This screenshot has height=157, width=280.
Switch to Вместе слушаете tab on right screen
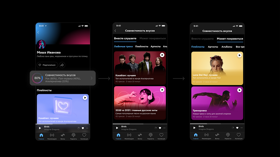click(x=202, y=39)
